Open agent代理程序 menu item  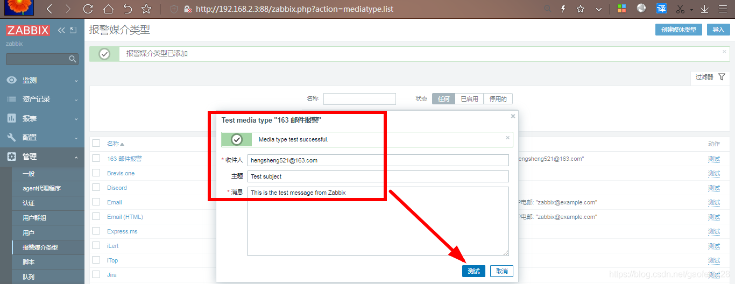(47, 188)
